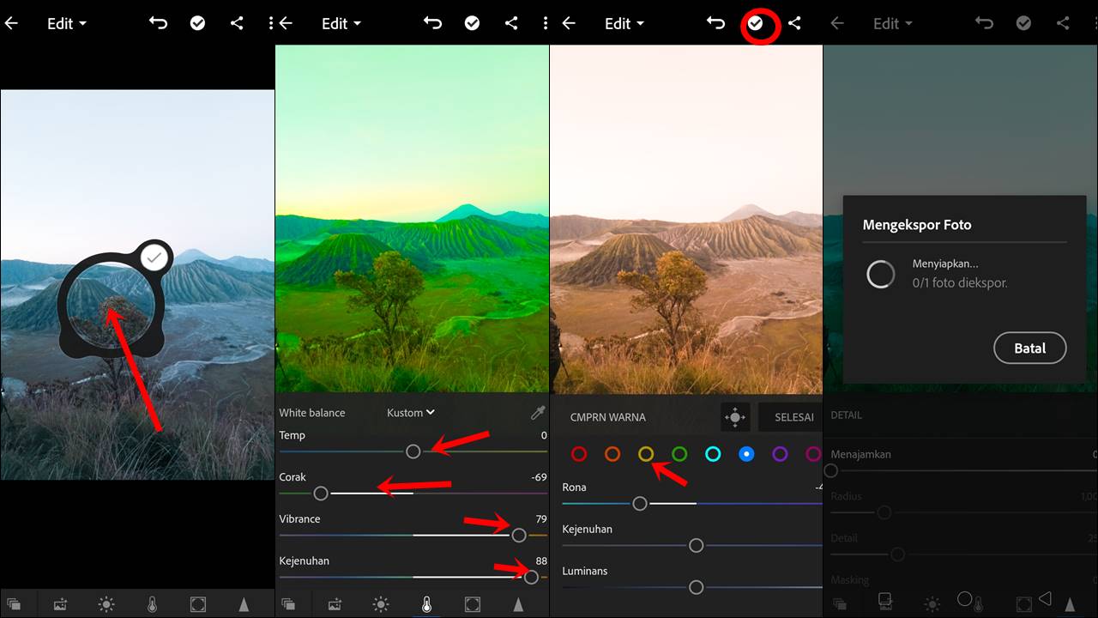Open Edit dropdown on the CMPRN WARNA screen
Screen dimensions: 1098x618
pyautogui.click(x=624, y=24)
